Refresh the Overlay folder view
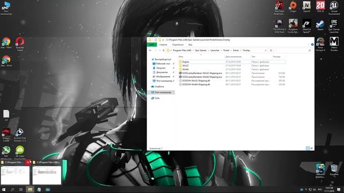 pos(271,50)
